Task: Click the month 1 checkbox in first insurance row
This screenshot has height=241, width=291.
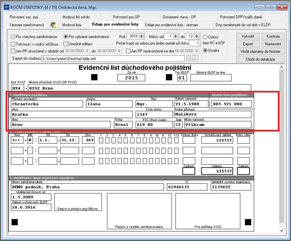Action: click(x=101, y=140)
